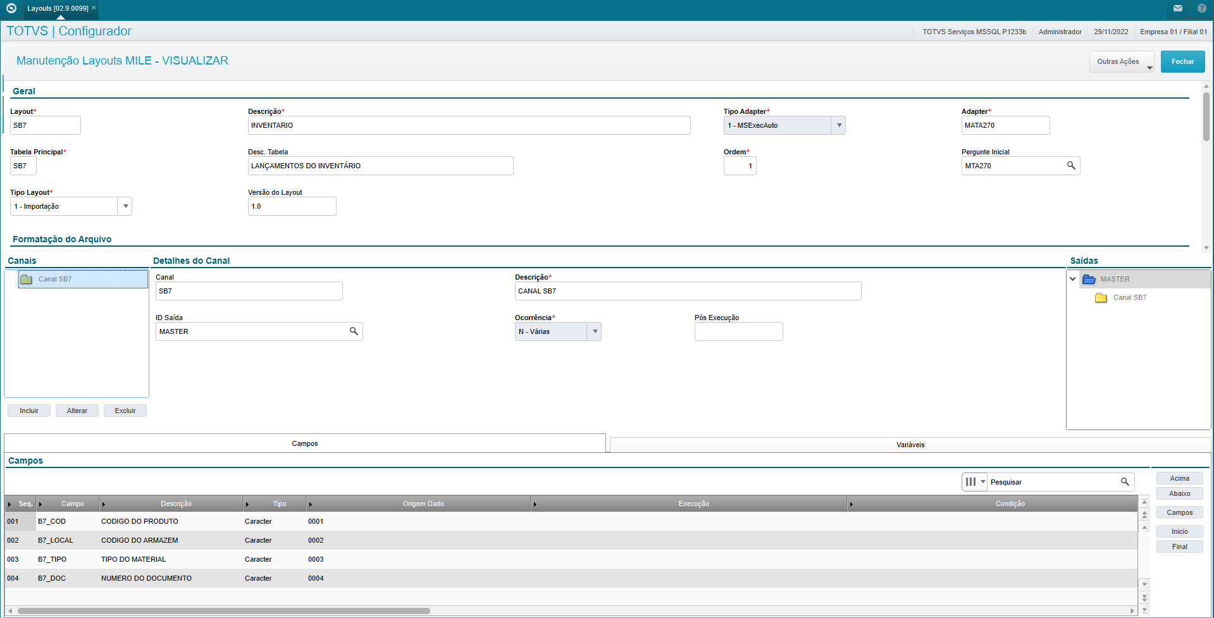Click the Pesquisar search magnifier icon
Image resolution: width=1214 pixels, height=618 pixels.
click(x=1125, y=482)
